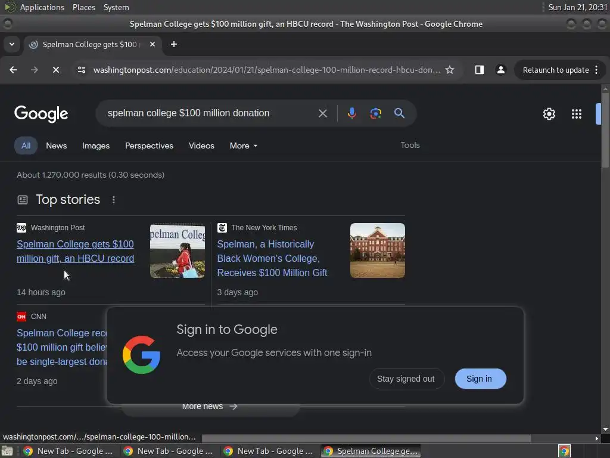The height and width of the screenshot is (458, 610).
Task: Open the System menu
Action: [116, 7]
